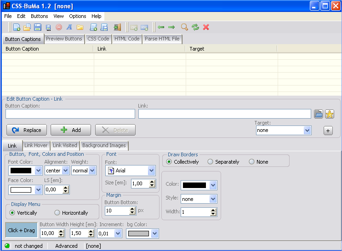342x251 pixels.
Task: Click the white Face Color swatch
Action: pyautogui.click(x=21, y=190)
